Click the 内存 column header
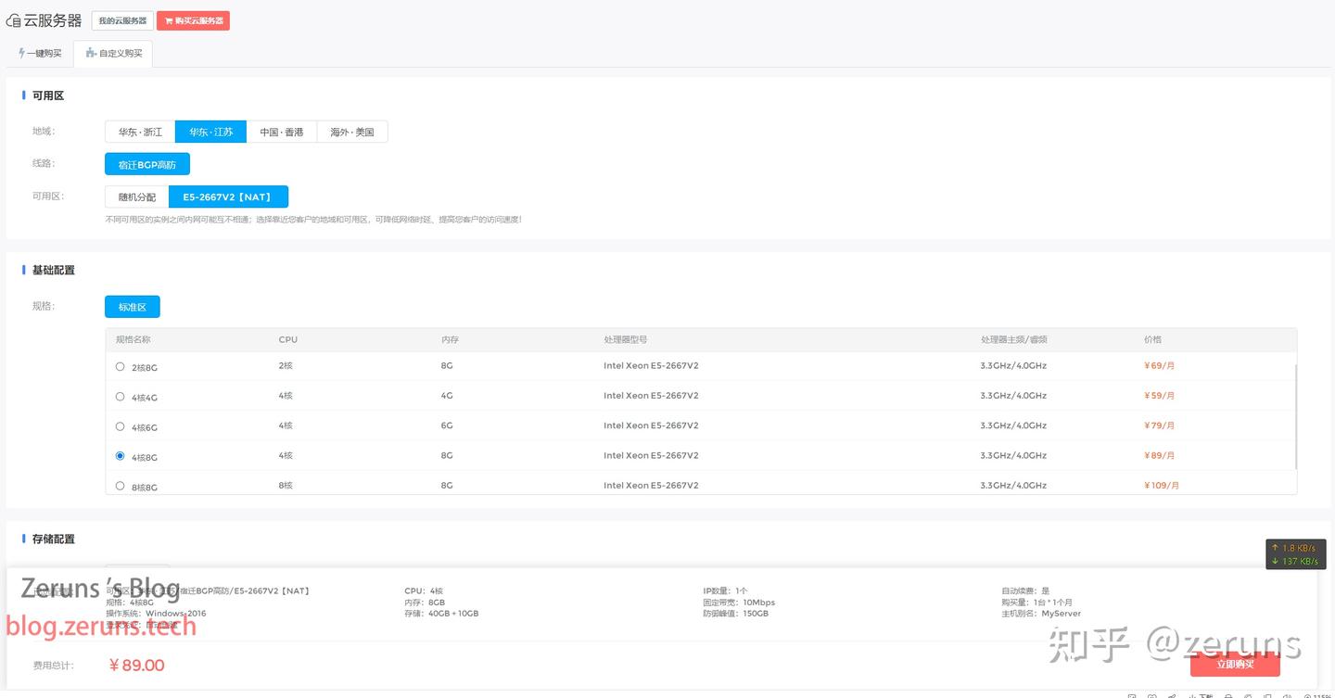1335x698 pixels. click(x=450, y=339)
